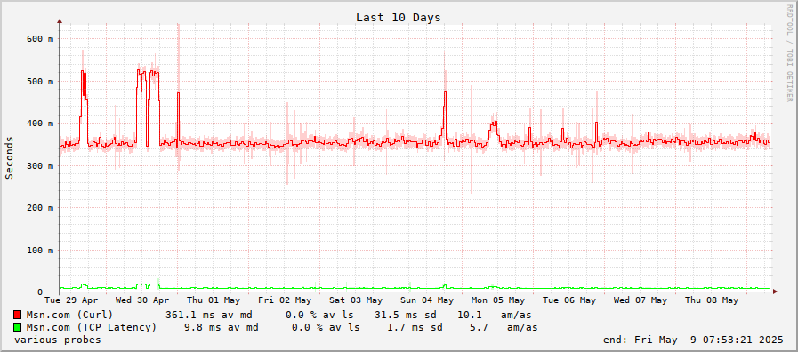Click the 'Thu 08 May' x-axis label
Image resolution: width=798 pixels, height=352 pixels.
[711, 300]
